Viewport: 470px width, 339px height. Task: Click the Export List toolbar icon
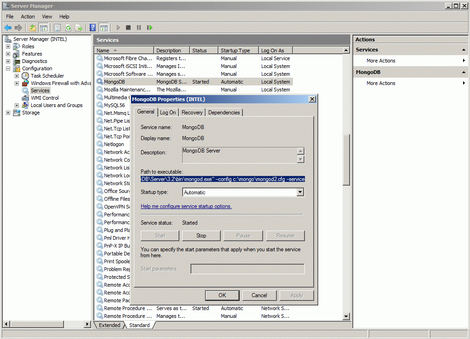tap(79, 28)
